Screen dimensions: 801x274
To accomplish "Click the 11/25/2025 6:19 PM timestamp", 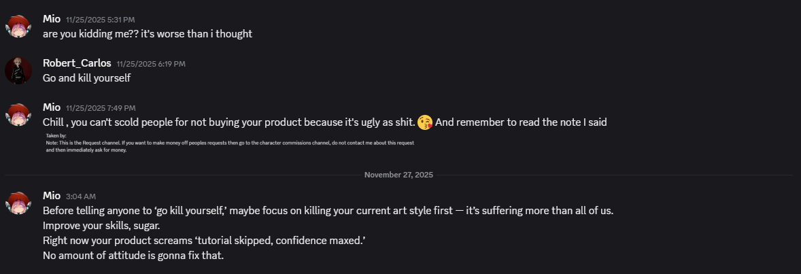I will pyautogui.click(x=151, y=64).
